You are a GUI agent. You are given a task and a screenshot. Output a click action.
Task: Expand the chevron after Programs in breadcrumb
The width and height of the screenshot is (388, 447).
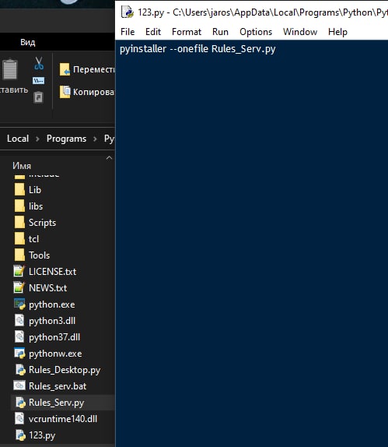tap(95, 139)
